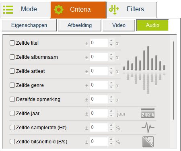This screenshot has height=151, width=181.
Task: Increase the Zelfde jaar tolerance spinner
Action: tap(111, 111)
